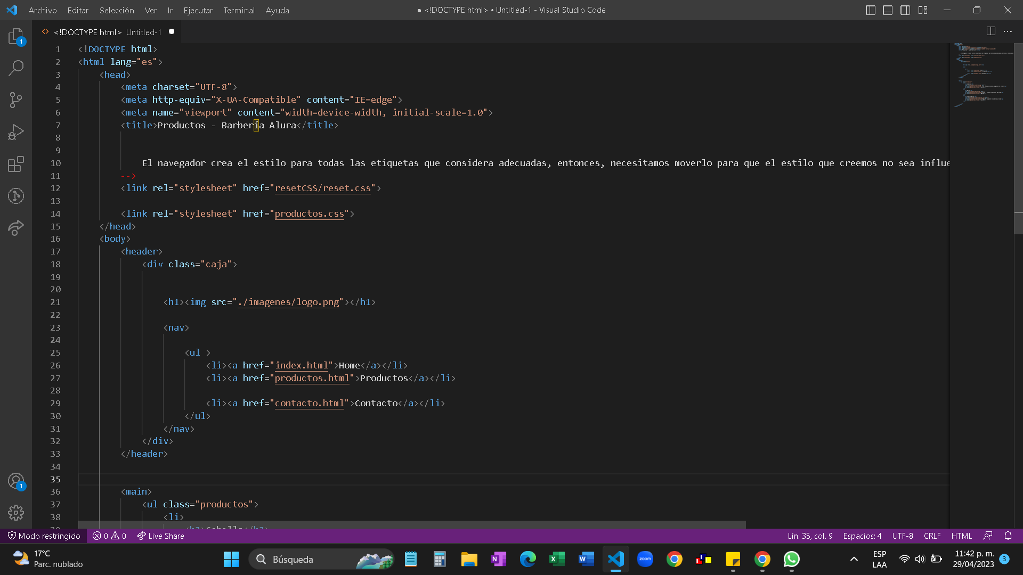Image resolution: width=1023 pixels, height=575 pixels.
Task: Open Zoom from the taskbar
Action: pyautogui.click(x=645, y=559)
